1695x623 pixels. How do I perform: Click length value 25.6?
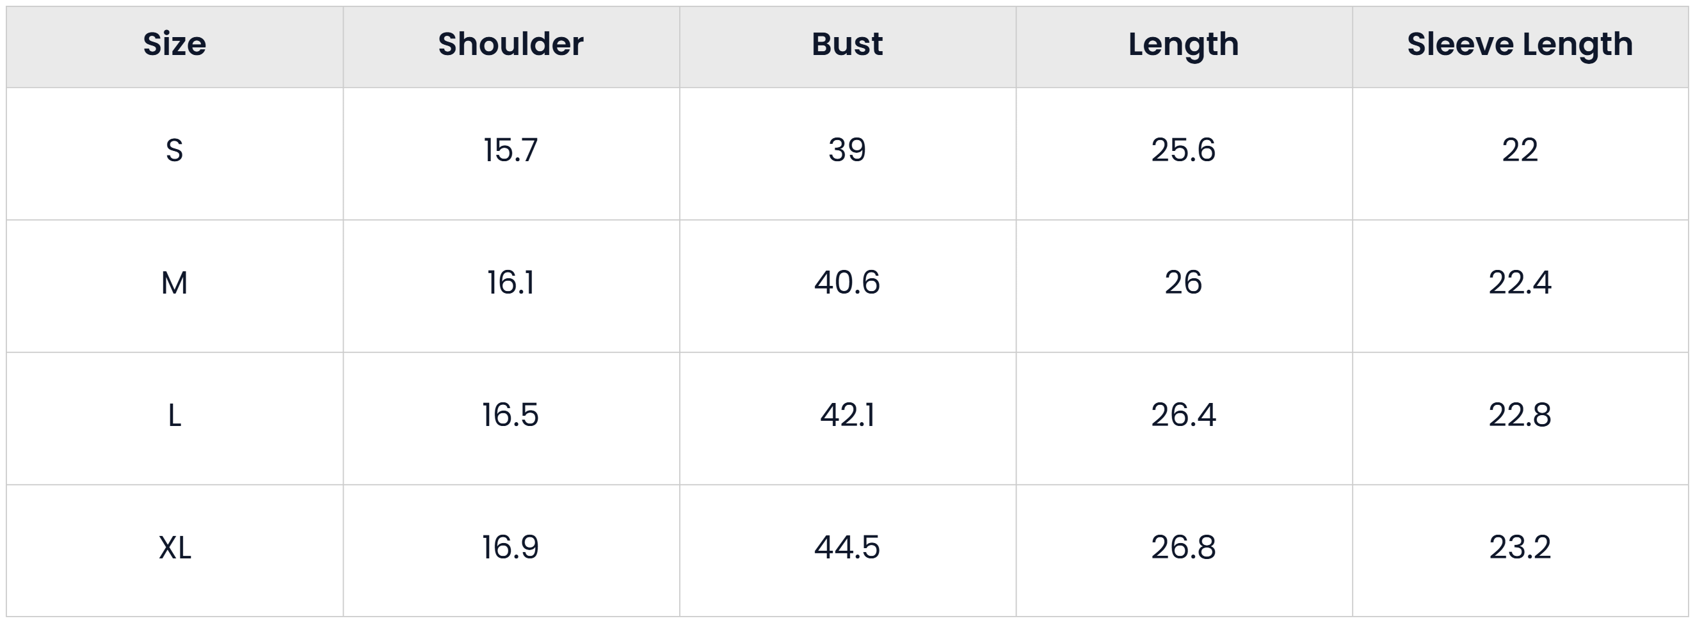pyautogui.click(x=1183, y=150)
